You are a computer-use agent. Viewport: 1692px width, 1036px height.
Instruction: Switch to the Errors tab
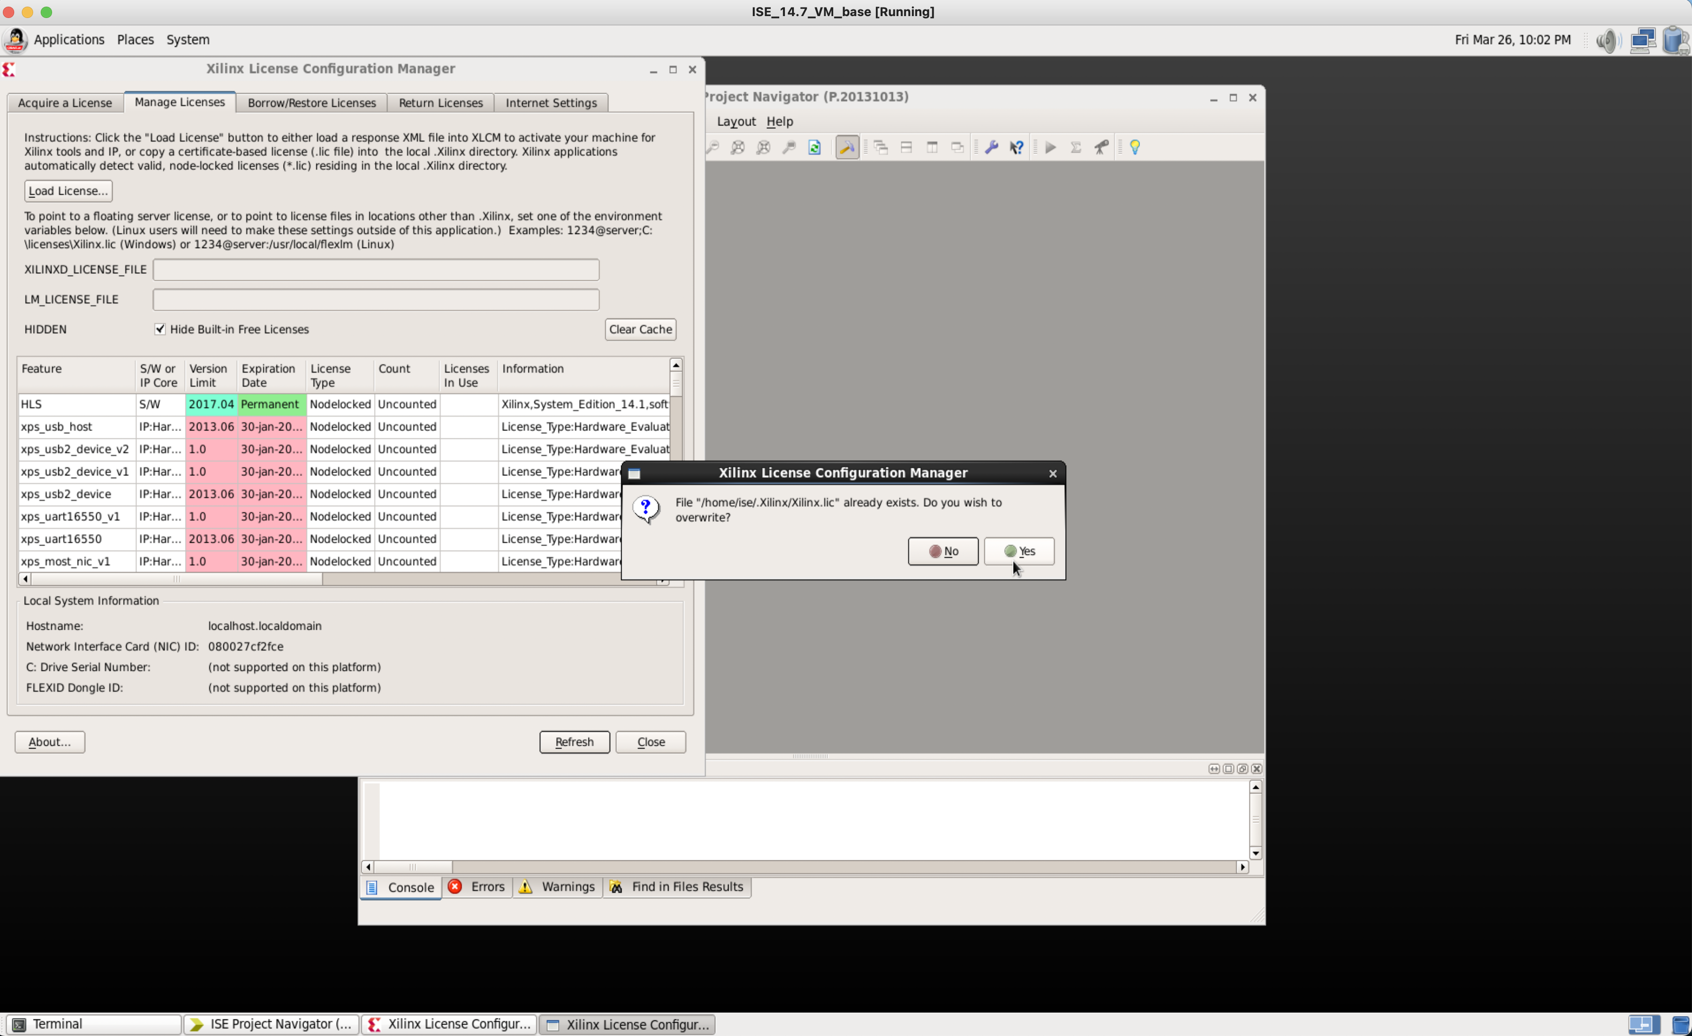(x=477, y=887)
